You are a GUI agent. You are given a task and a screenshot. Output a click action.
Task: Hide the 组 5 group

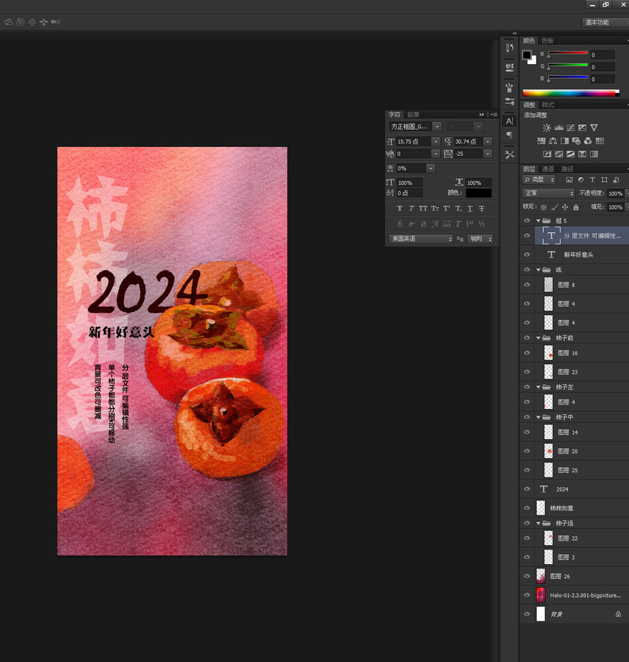527,221
